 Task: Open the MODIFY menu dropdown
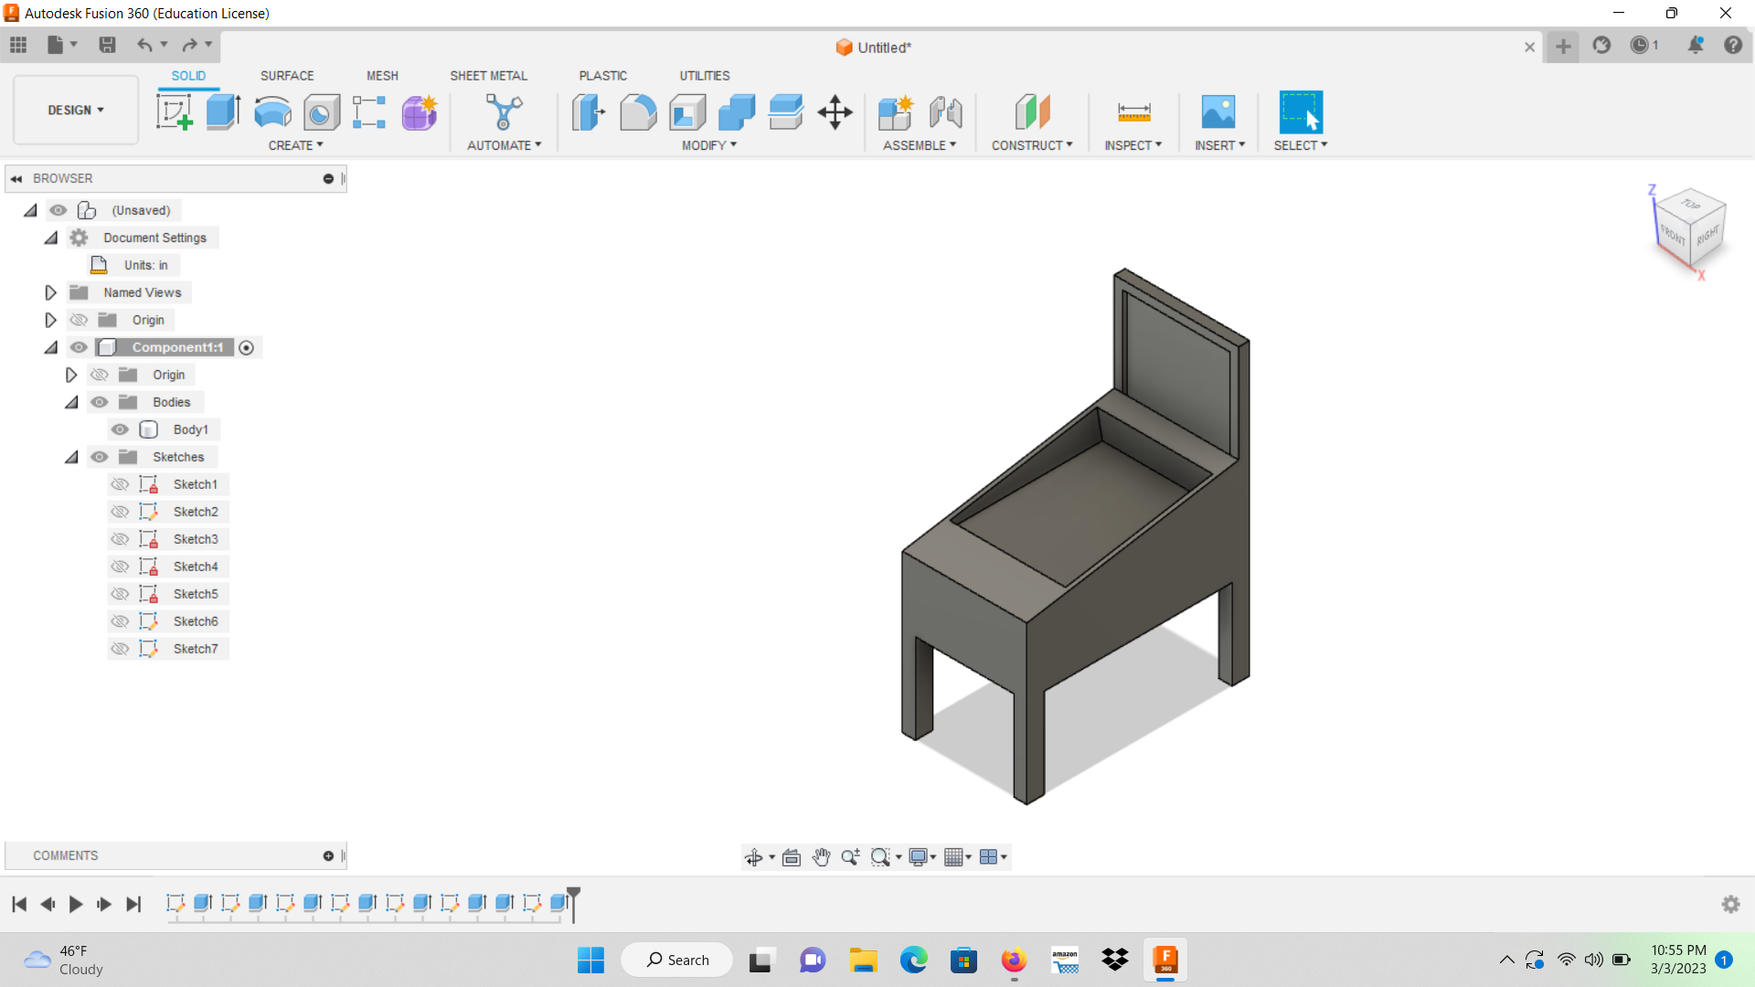(x=707, y=144)
